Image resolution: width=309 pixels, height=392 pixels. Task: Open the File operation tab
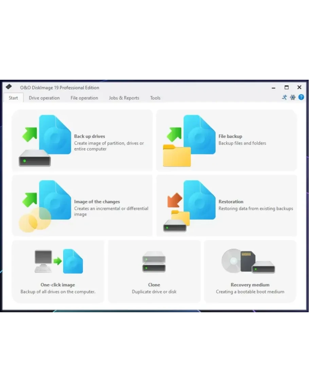tap(84, 98)
